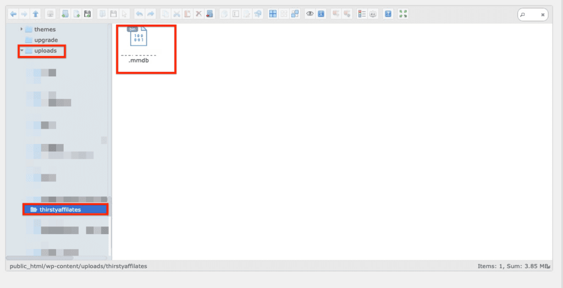Go to parent folder with up arrow
The height and width of the screenshot is (288, 563).
35,14
